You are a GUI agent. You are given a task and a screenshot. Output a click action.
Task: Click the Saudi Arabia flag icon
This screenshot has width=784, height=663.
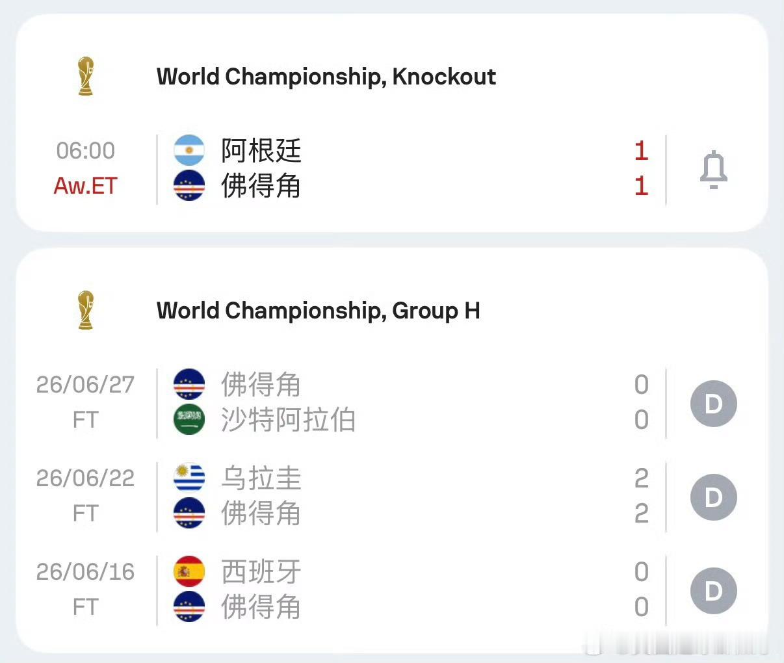tap(189, 420)
